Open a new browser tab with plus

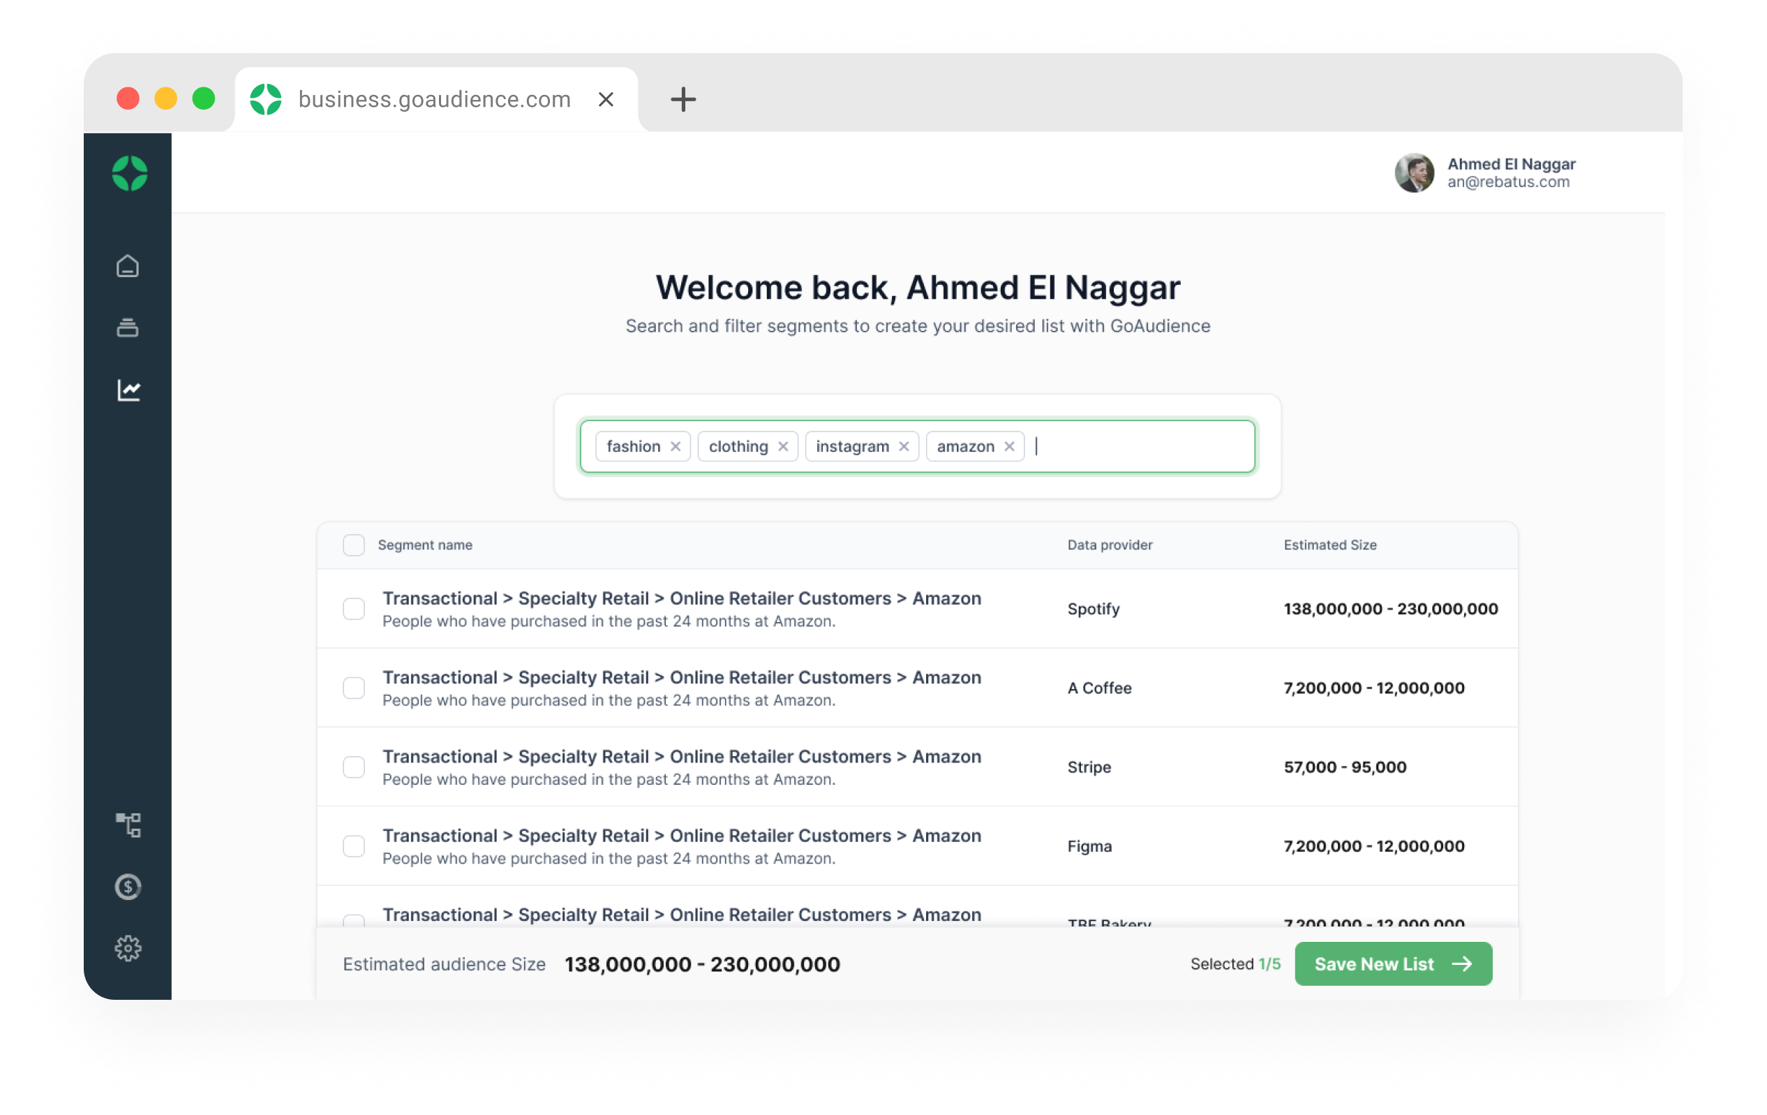point(683,99)
